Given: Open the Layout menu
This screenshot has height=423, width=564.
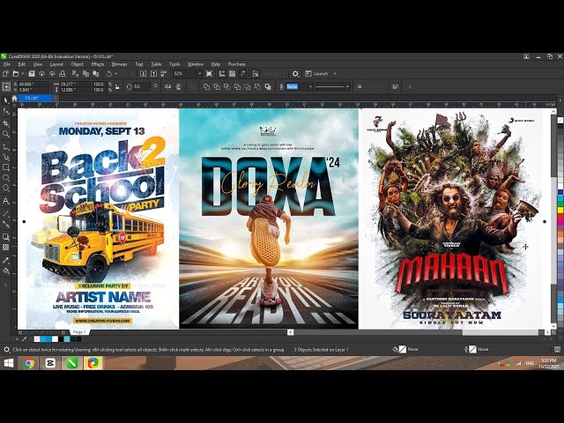Looking at the screenshot, I should tap(56, 64).
